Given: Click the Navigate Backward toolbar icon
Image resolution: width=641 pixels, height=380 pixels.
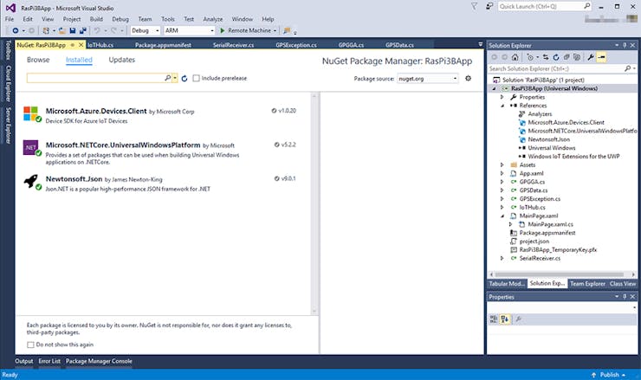Looking at the screenshot, I should coord(15,30).
